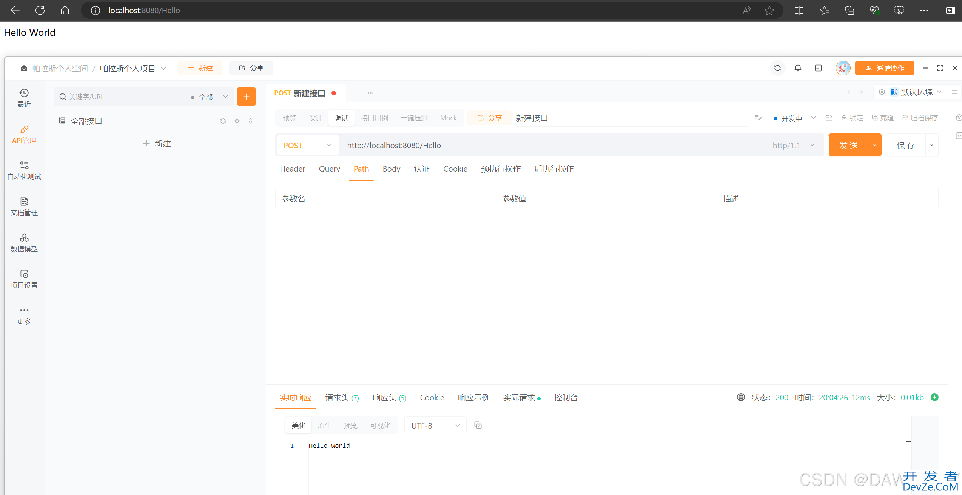Switch to Cookie request tab
Screen dimensions: 962x495
tap(455, 169)
